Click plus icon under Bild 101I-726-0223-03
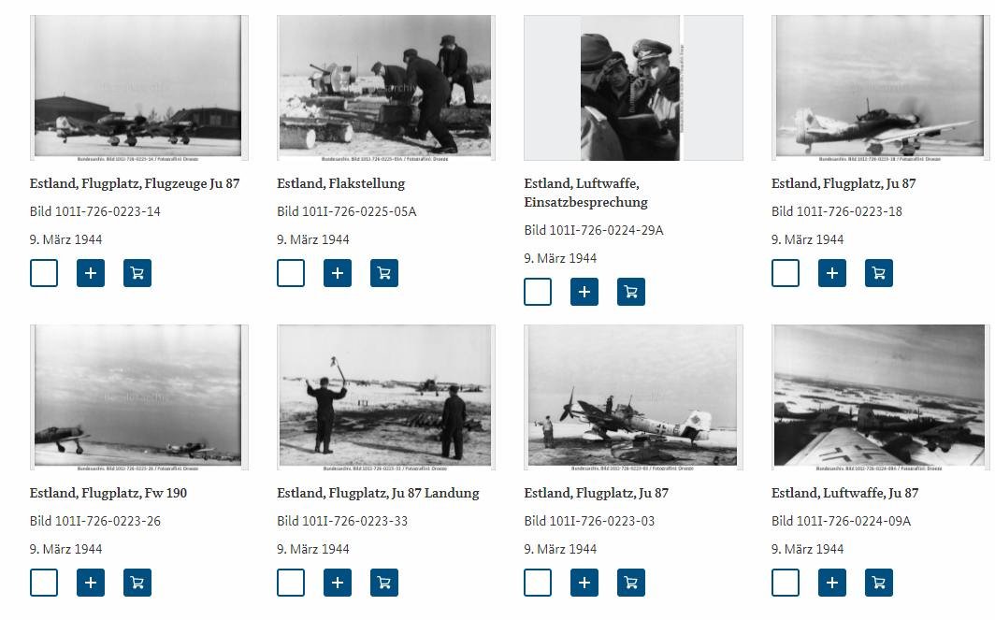This screenshot has height=620, width=995. (x=584, y=583)
